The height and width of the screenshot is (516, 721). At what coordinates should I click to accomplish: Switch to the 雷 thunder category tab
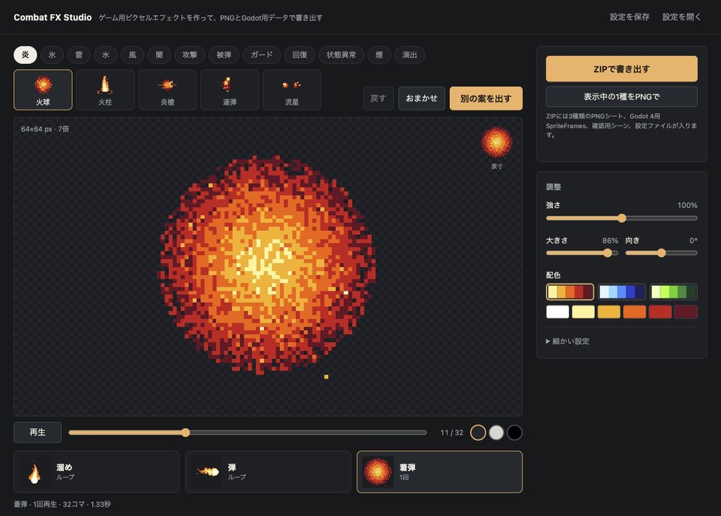(79, 55)
